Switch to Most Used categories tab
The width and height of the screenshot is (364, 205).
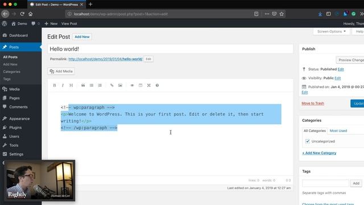click(338, 131)
